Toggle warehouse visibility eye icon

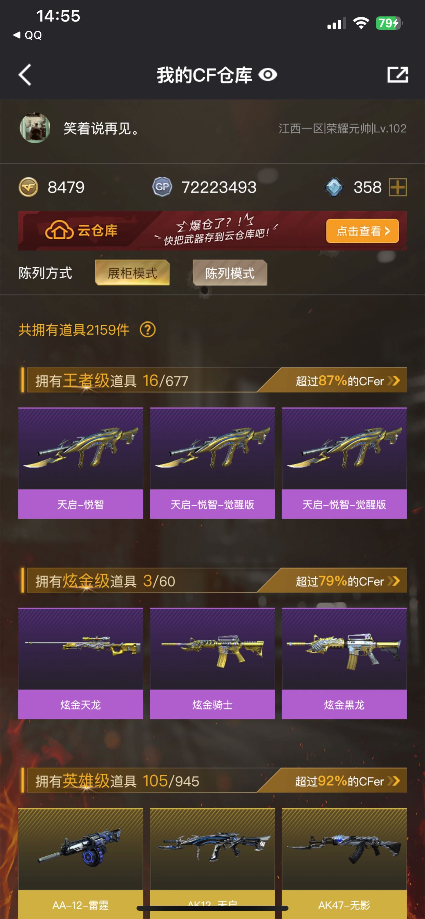[x=268, y=75]
